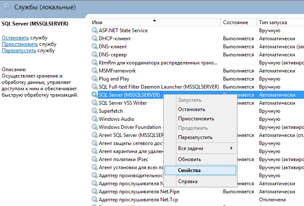Select SQL Full-text Filter Daemon Launcher service

tap(159, 87)
